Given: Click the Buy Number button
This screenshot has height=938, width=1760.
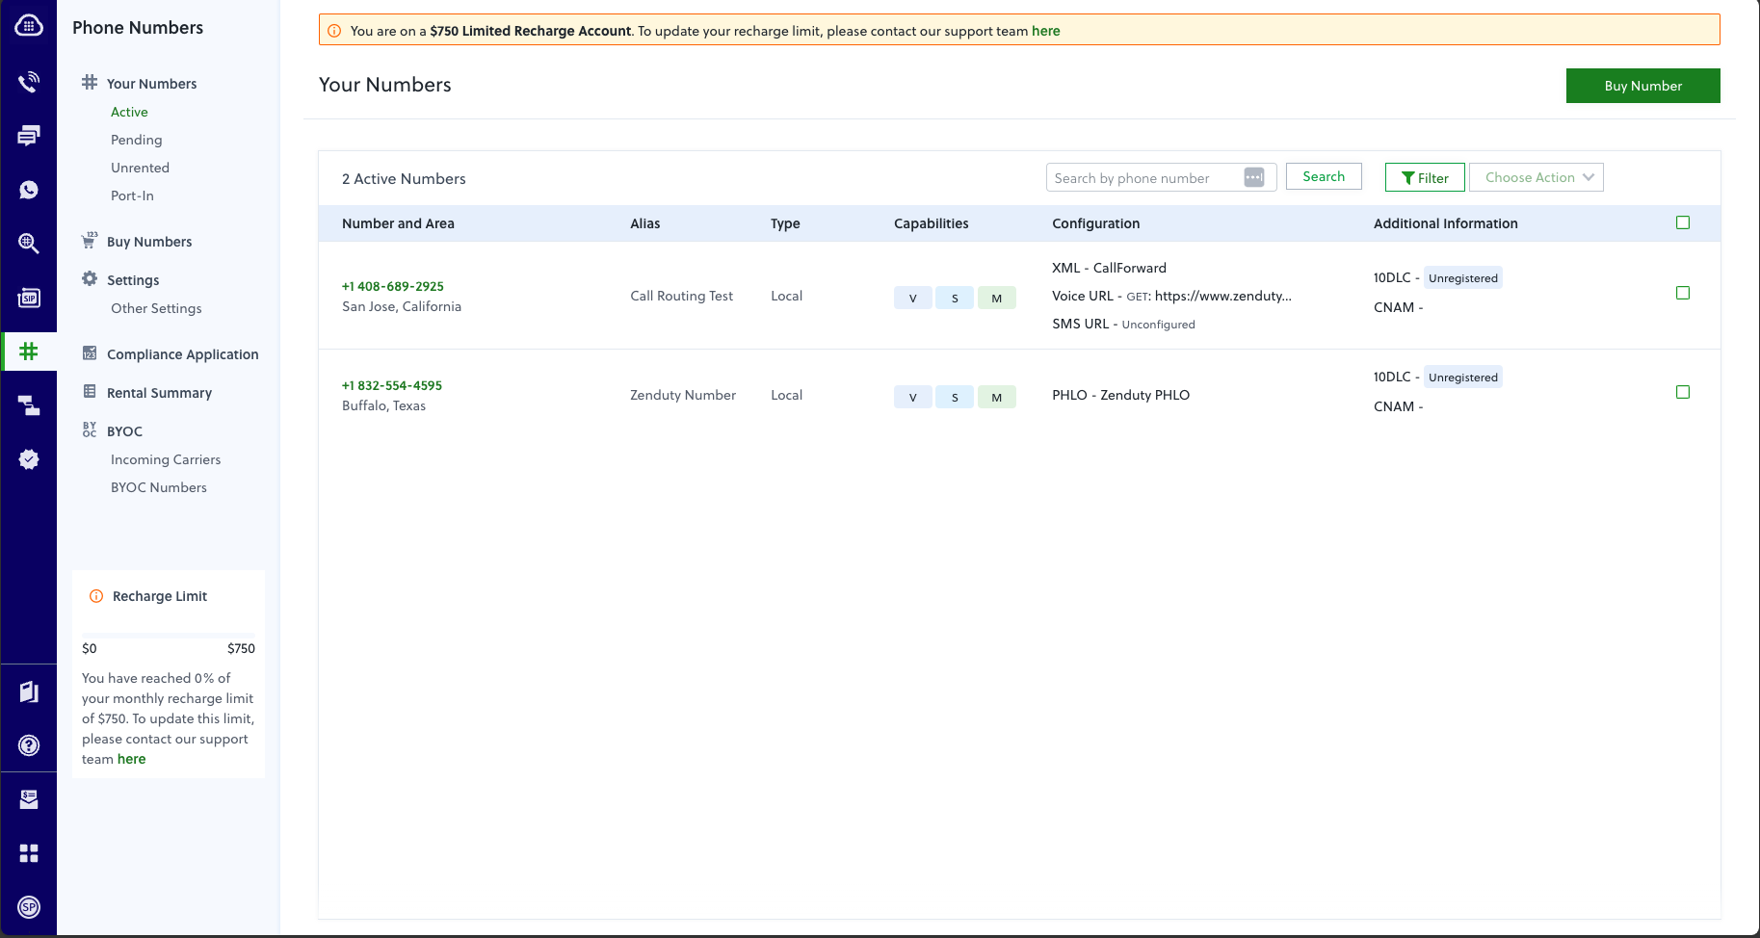Looking at the screenshot, I should [1642, 86].
